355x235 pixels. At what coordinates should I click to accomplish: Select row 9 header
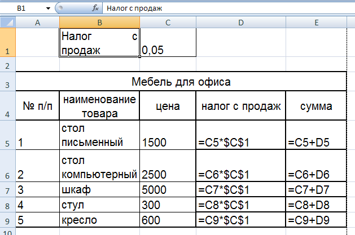click(8, 220)
